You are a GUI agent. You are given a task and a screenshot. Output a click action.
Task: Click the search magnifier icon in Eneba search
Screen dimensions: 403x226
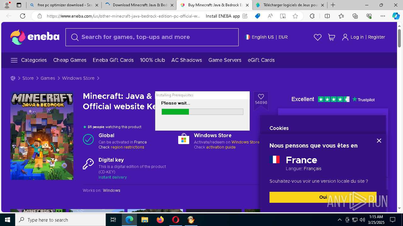(x=75, y=37)
